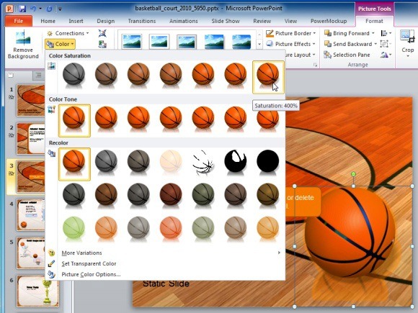Switch to the Animations ribbon tab
The width and height of the screenshot is (418, 313).
(x=183, y=21)
